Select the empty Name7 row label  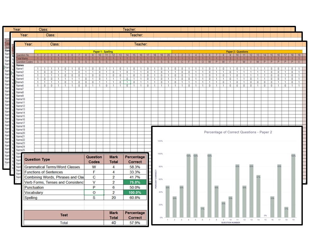point(20,89)
